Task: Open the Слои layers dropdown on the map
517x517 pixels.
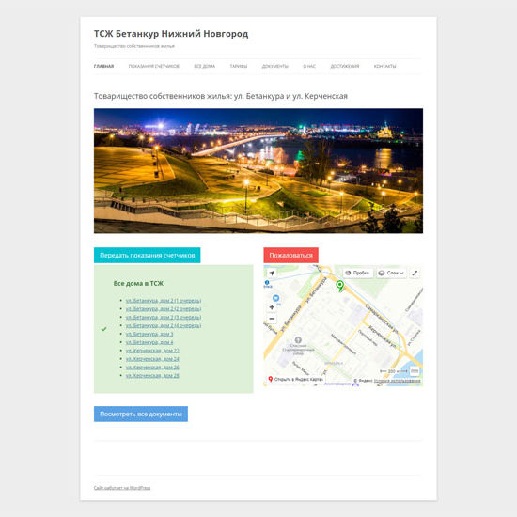Action: [391, 273]
